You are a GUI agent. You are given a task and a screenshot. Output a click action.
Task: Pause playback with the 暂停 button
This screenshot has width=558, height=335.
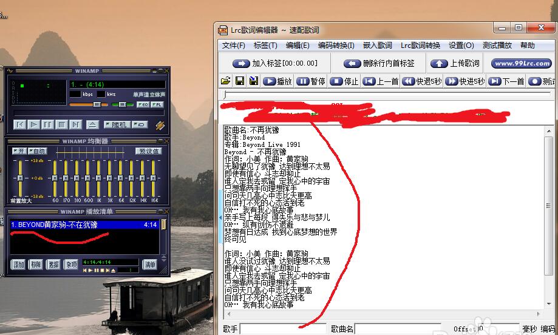point(311,81)
